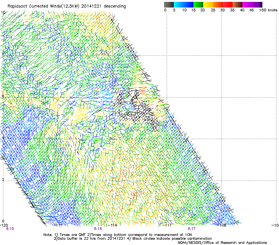Click the blue 10-15 knots legend swatch

pyautogui.click(x=189, y=5)
